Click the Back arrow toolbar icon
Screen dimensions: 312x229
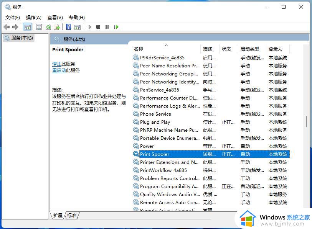7,27
